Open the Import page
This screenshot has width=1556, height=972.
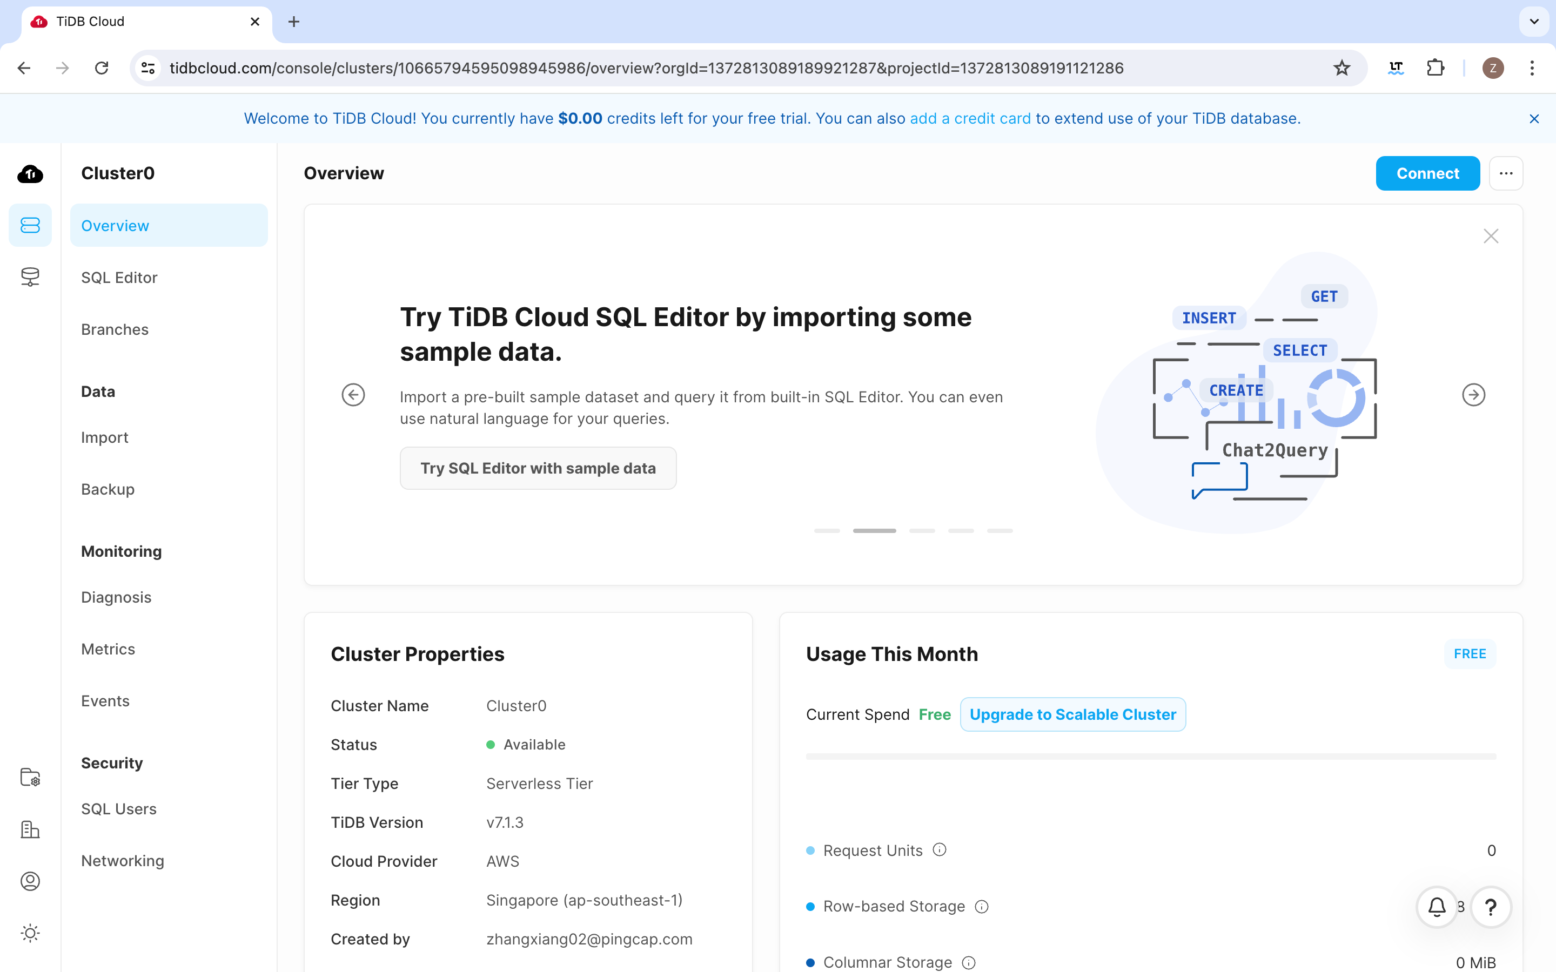coord(104,438)
